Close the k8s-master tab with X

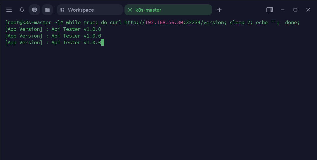130,10
